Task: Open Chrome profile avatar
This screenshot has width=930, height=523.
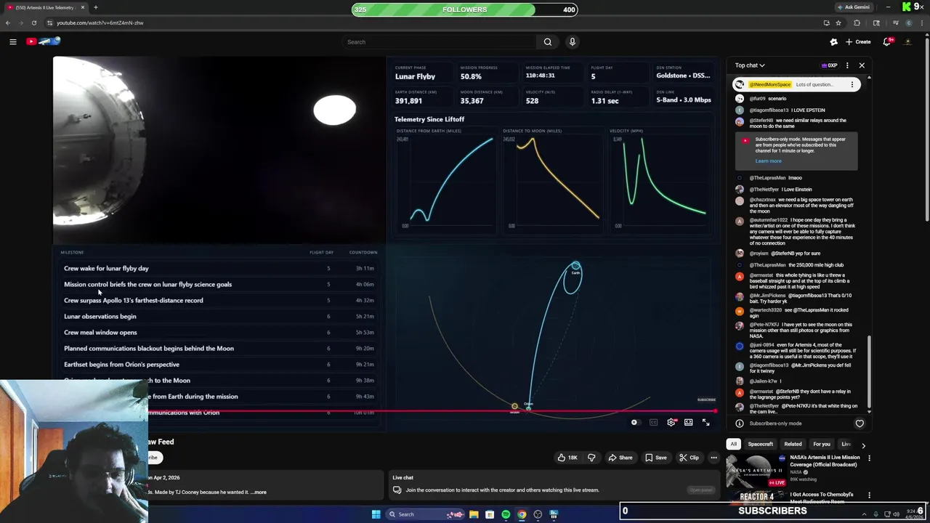Action: [x=908, y=23]
